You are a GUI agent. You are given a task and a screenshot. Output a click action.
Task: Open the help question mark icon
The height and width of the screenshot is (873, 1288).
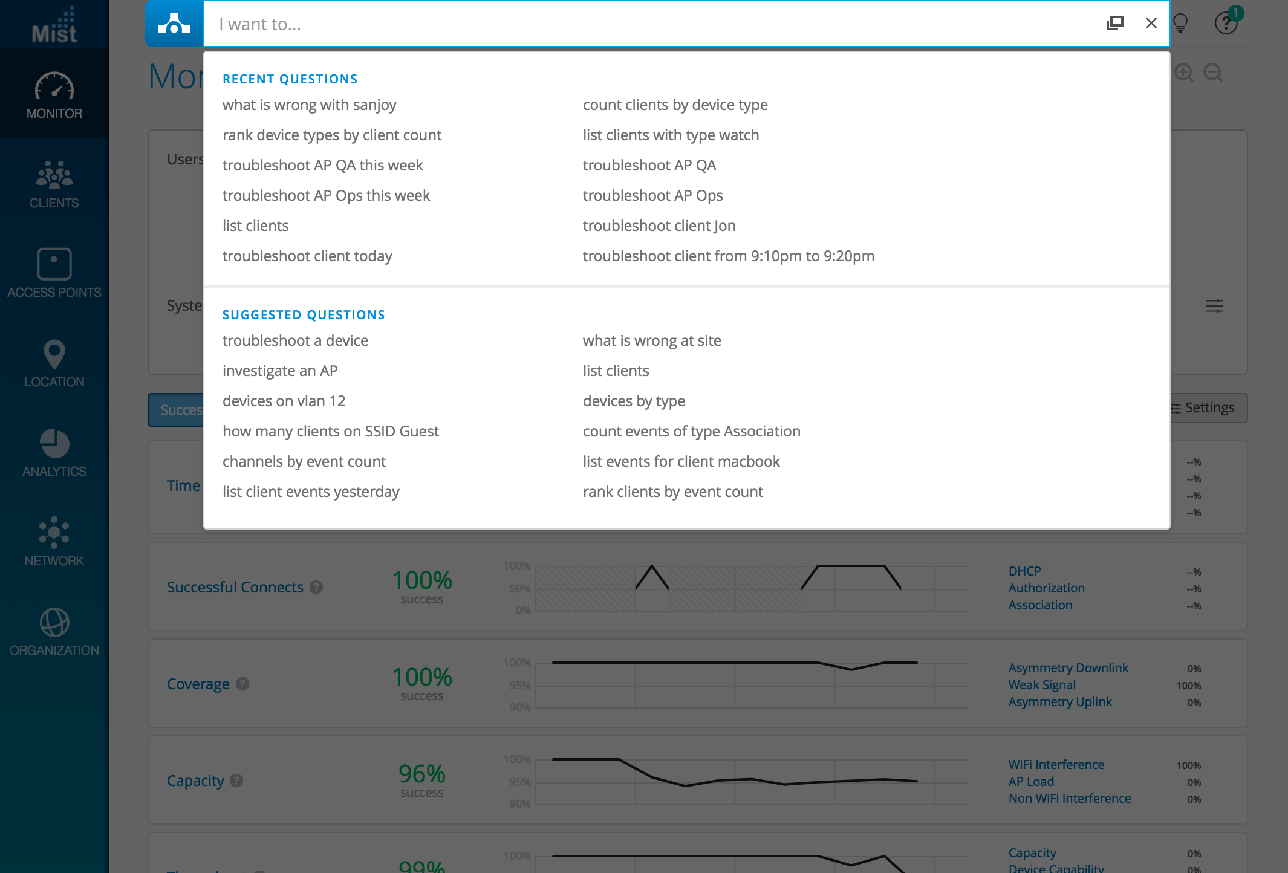[x=1226, y=24]
